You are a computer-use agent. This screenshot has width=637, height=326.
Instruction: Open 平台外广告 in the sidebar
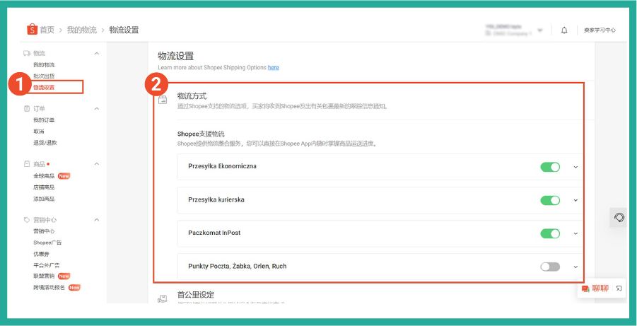47,265
